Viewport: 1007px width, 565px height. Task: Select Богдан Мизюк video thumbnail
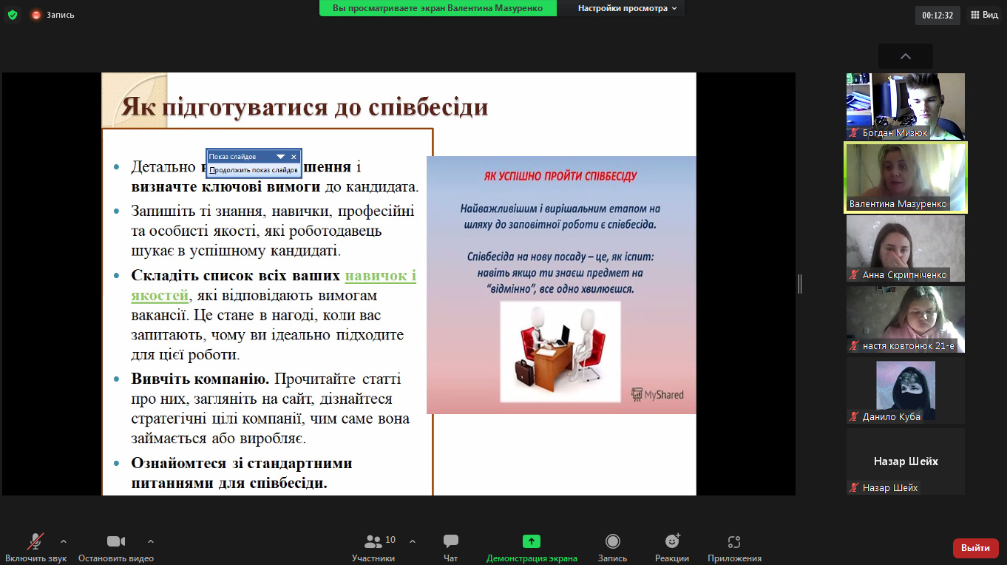click(906, 106)
